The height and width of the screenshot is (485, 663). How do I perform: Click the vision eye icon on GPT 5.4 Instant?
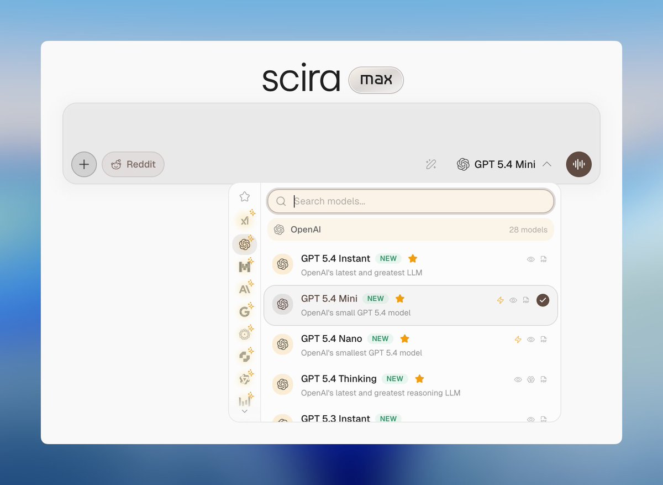(x=531, y=259)
